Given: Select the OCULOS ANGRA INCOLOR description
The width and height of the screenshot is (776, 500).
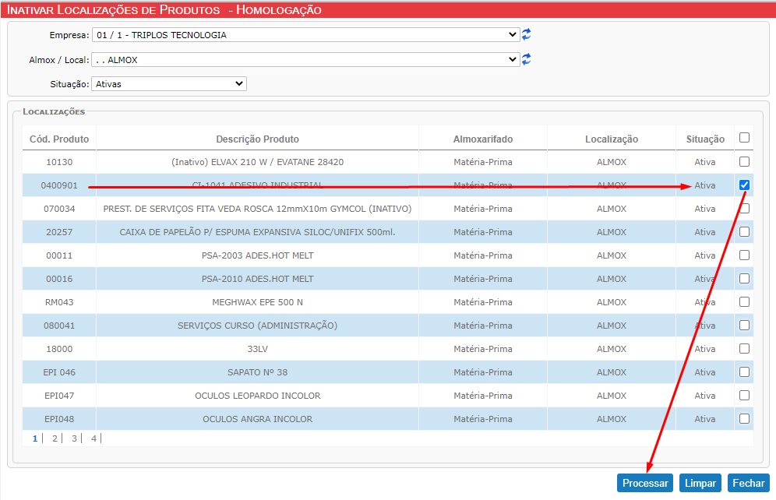Looking at the screenshot, I should 257,419.
